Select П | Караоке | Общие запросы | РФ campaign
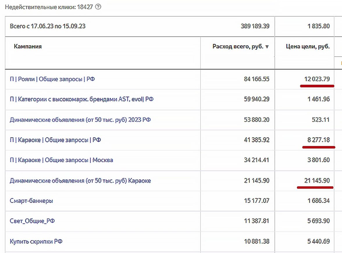Image resolution: width=342 pixels, height=253 pixels. click(x=55, y=140)
